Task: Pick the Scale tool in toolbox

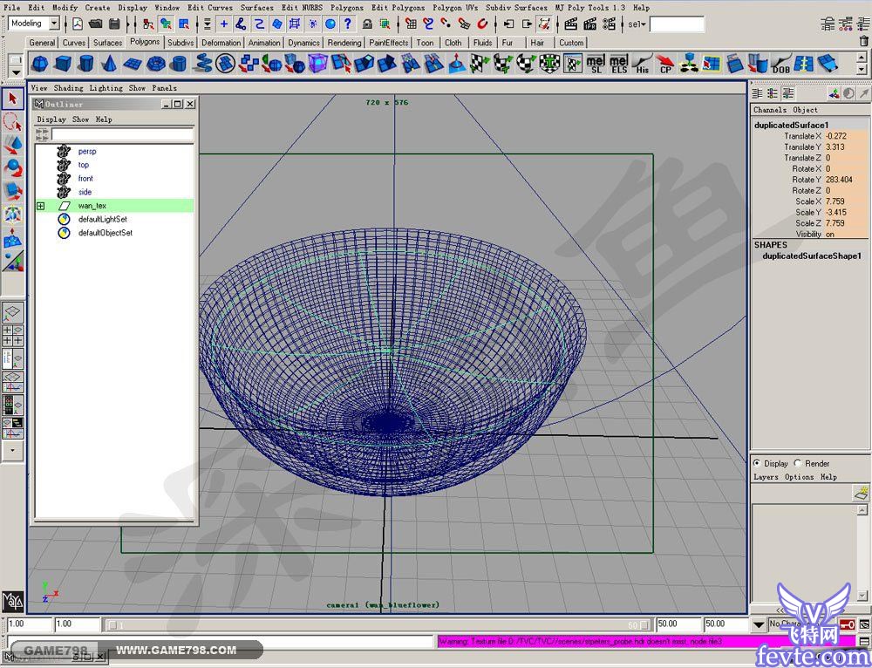Action: click(x=12, y=190)
